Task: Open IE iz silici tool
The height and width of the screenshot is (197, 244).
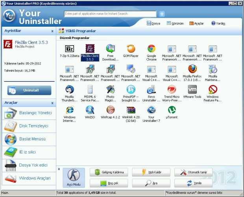Action: (x=29, y=152)
